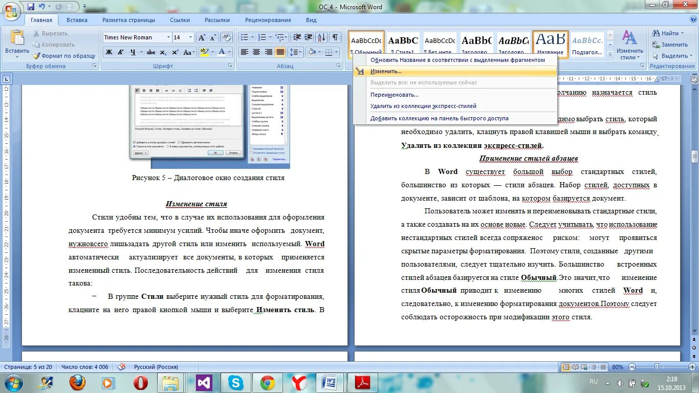Apply superscript formatting
Viewport: 699px width, 393px height.
pyautogui.click(x=175, y=52)
